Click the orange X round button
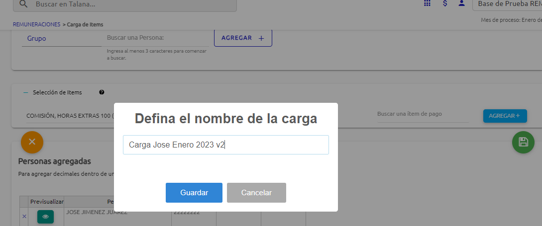542x226 pixels. (32, 142)
